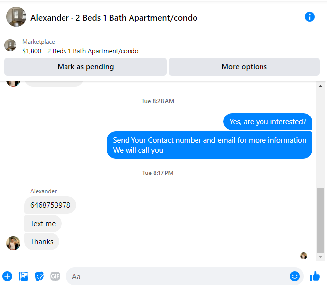Open the emoji picker smiley
327x290 pixels.
[x=294, y=276]
